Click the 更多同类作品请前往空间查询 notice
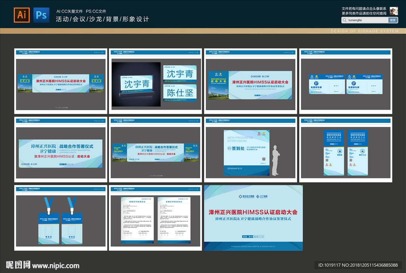 coord(364,13)
